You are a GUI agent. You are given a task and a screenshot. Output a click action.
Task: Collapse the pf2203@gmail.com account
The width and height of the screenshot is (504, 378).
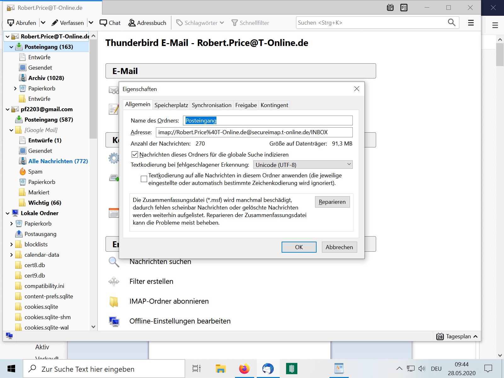click(x=8, y=109)
